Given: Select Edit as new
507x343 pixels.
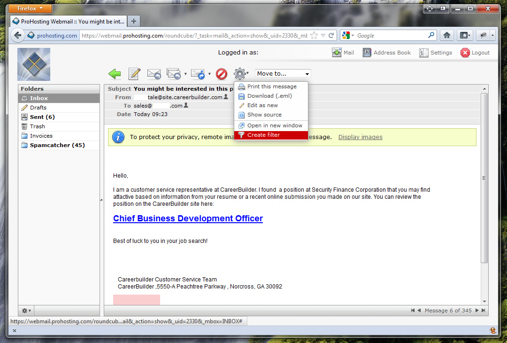Looking at the screenshot, I should 271,105.
